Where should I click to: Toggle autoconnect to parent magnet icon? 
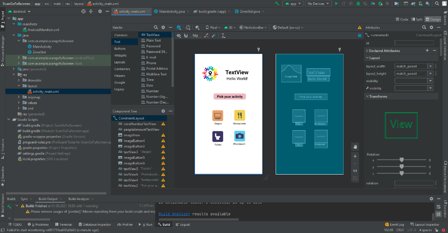coord(186,35)
